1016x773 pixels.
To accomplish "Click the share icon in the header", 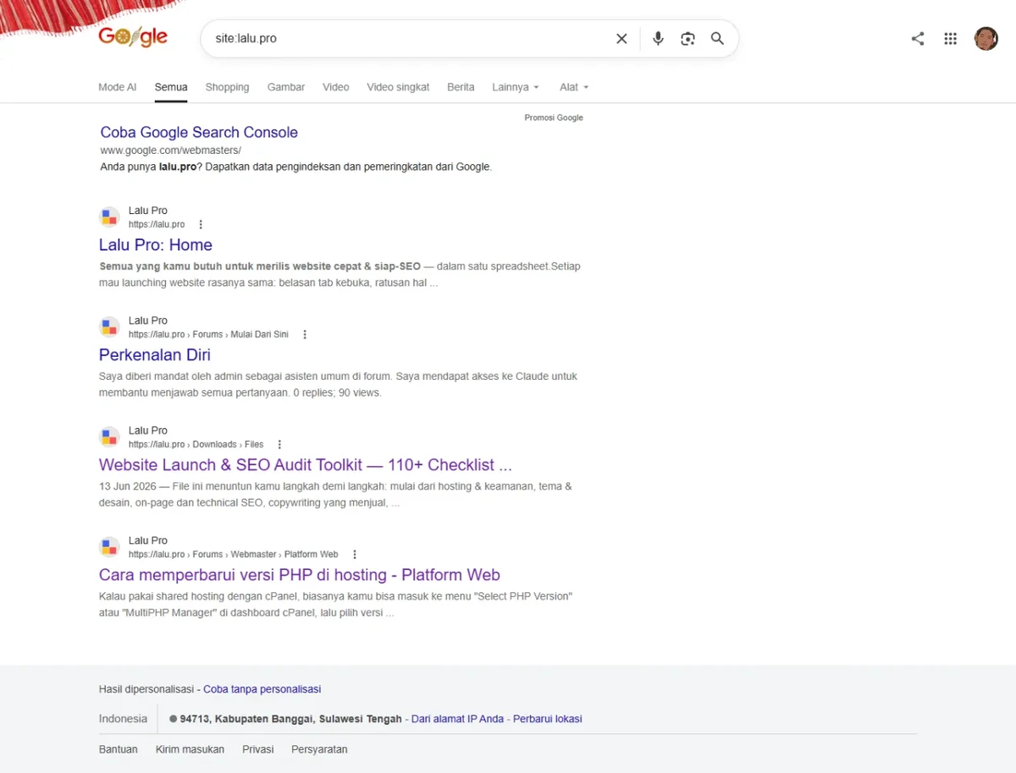I will [918, 38].
